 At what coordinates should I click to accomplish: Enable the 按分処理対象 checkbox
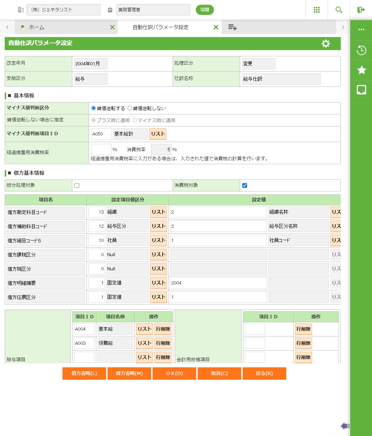click(77, 185)
